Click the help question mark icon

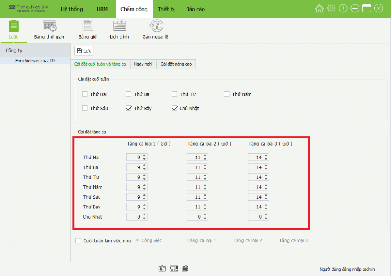tap(343, 9)
